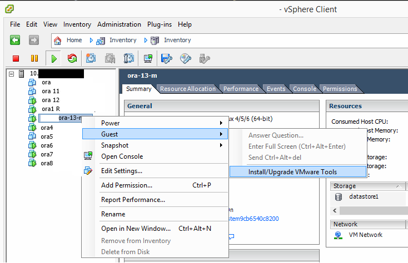408x263 pixels.
Task: Switch to the Console tab
Action: pos(305,89)
